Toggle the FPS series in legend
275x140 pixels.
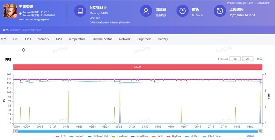point(61,136)
